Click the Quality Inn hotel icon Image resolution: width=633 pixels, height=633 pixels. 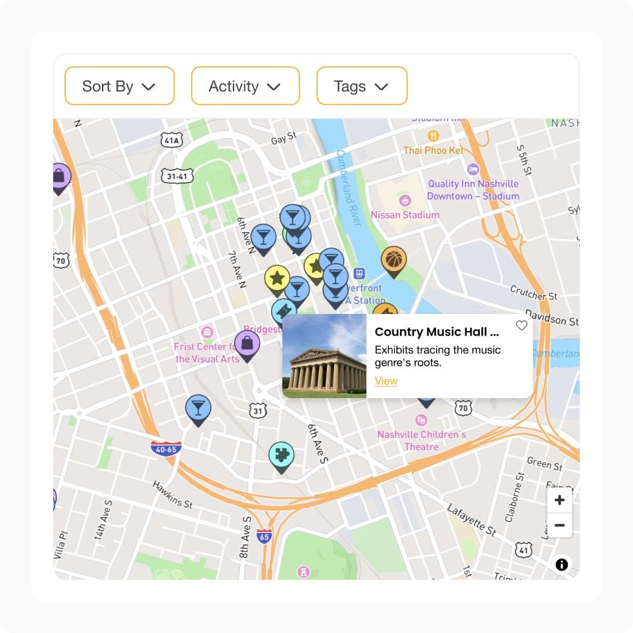click(x=473, y=169)
